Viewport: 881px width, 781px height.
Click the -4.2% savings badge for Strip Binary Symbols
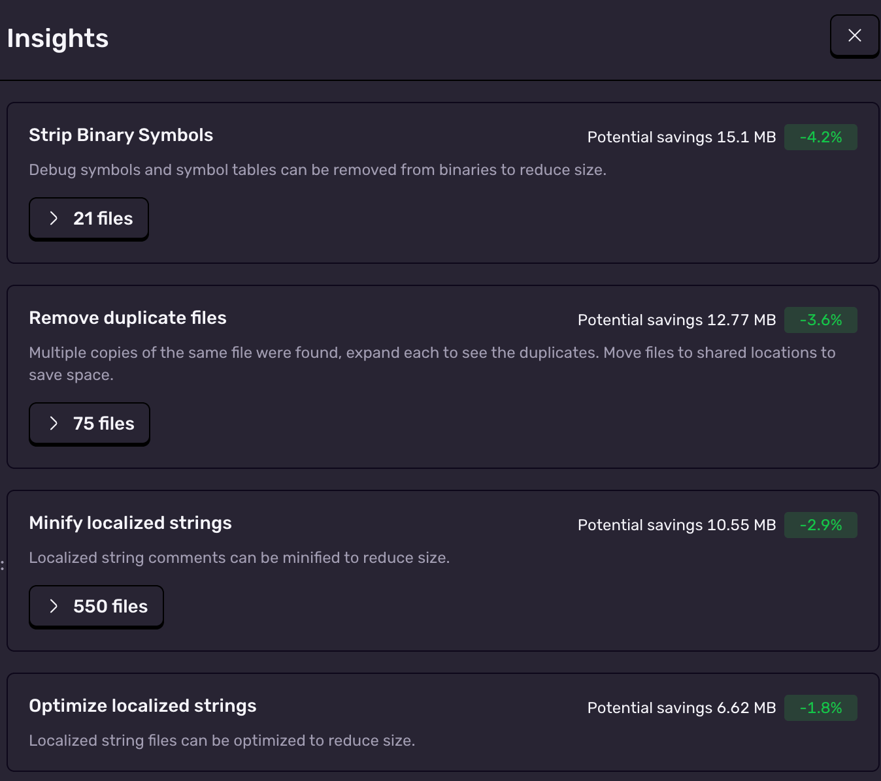pyautogui.click(x=821, y=137)
